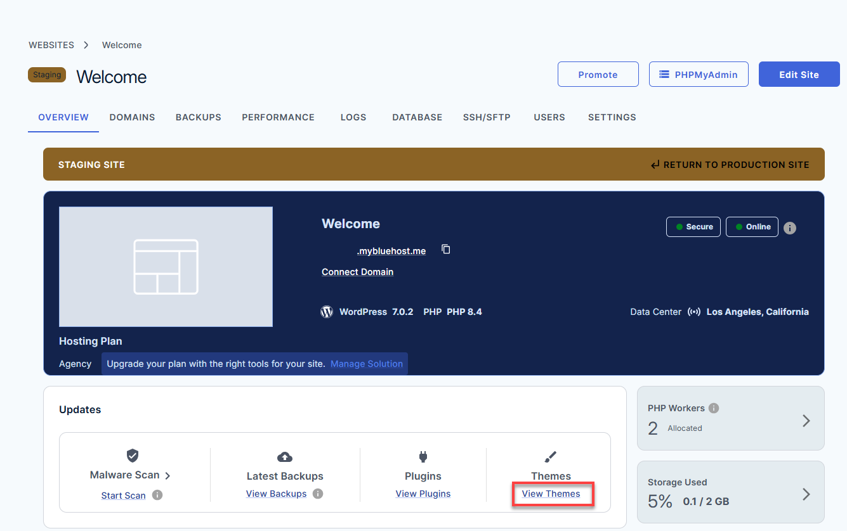Click the Secure status badge
Image resolution: width=847 pixels, height=531 pixels.
click(693, 227)
